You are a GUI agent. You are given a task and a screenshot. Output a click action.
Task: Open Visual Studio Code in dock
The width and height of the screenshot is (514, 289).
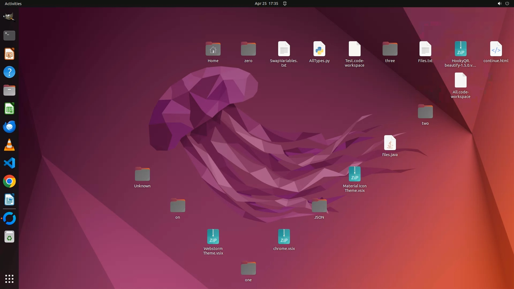[9, 163]
